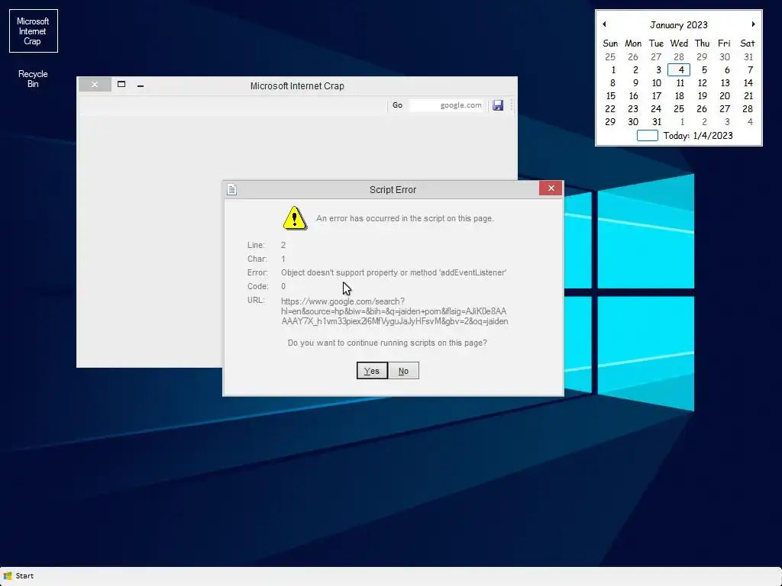Click the yellow warning triangle icon
This screenshot has width=782, height=586.
[295, 218]
